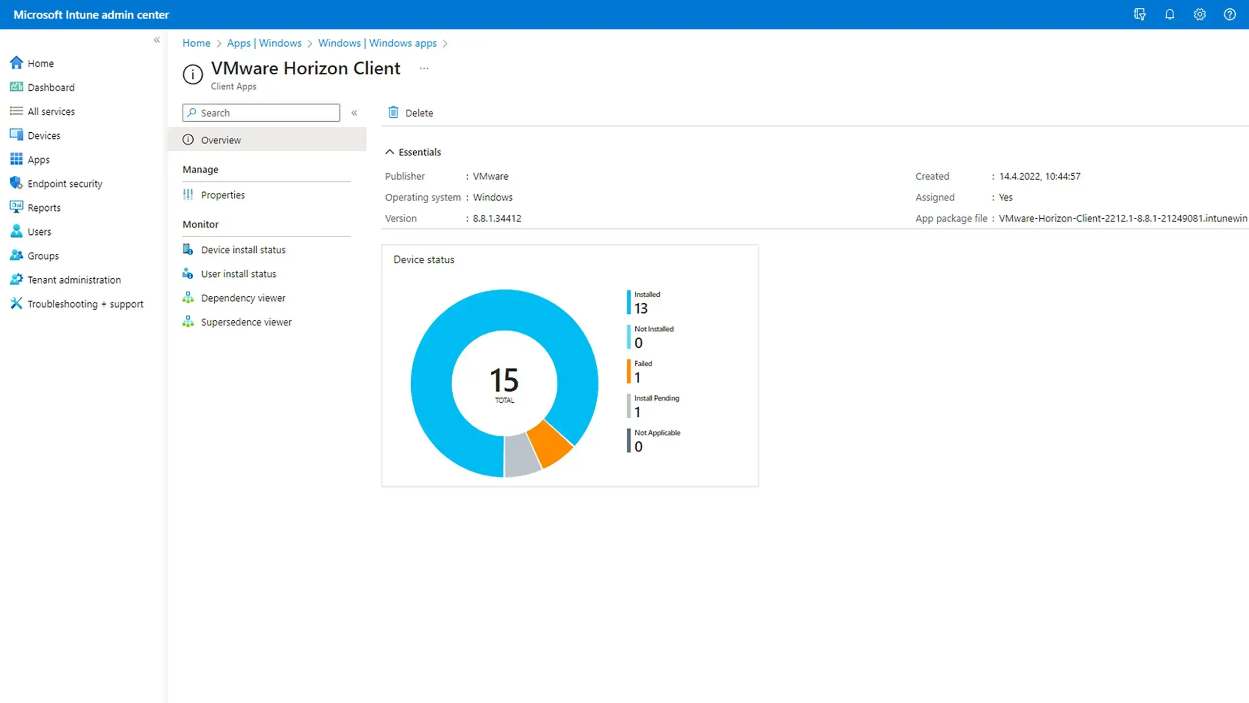
Task: Click the Apps grid icon
Action: point(16,159)
